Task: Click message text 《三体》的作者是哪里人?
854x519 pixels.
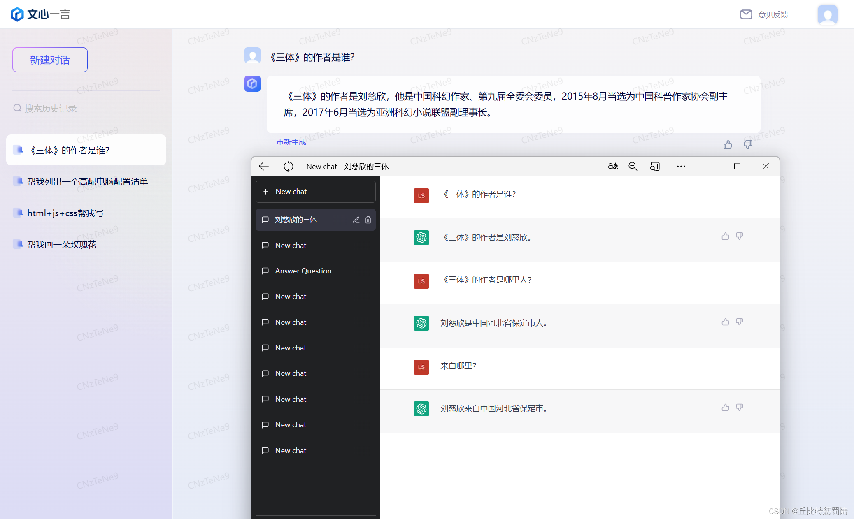Action: (486, 280)
